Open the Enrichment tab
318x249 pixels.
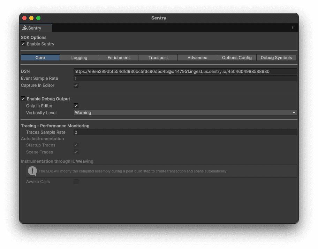point(119,58)
